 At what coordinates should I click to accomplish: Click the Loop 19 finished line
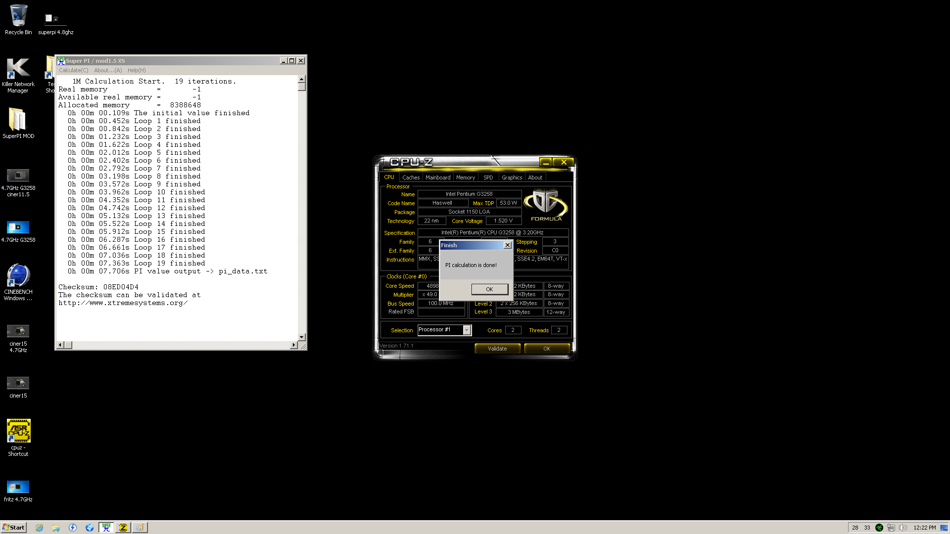pos(136,263)
